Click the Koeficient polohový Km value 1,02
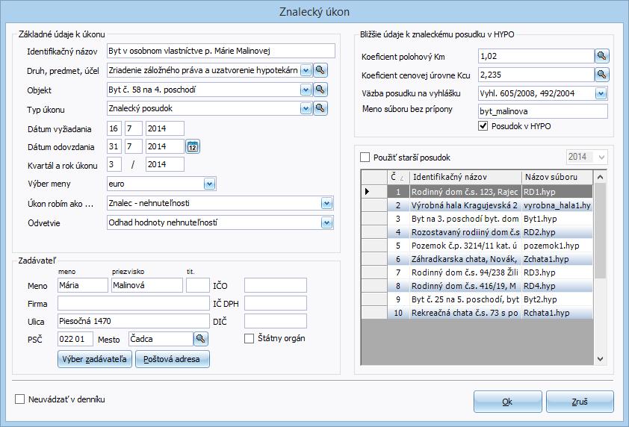Screen dimensions: 629x427 coord(536,56)
